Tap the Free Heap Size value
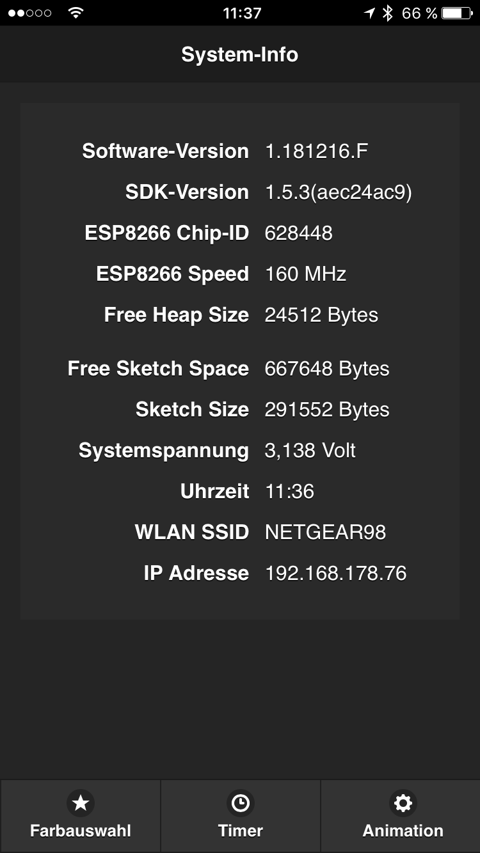Screen dimensions: 480x853 (321, 315)
